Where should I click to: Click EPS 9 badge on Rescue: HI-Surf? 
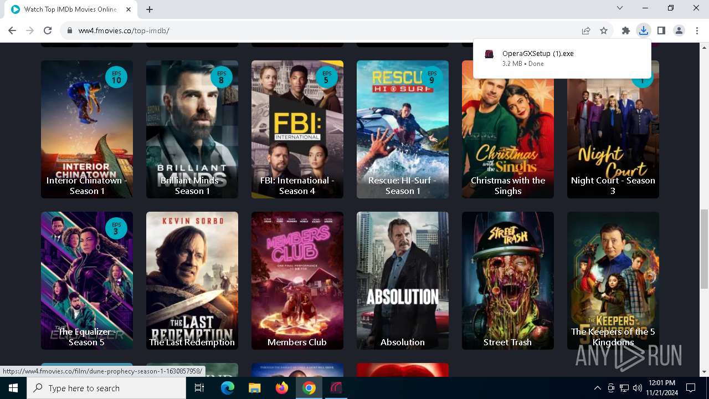point(432,77)
